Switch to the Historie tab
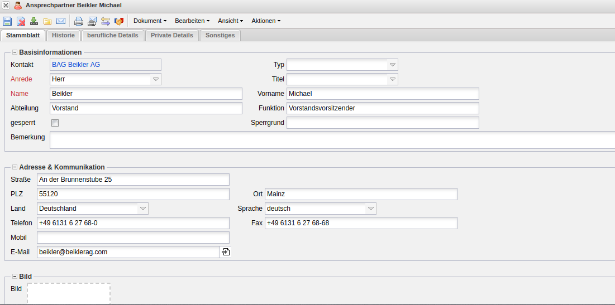This screenshot has width=615, height=305. click(x=63, y=35)
